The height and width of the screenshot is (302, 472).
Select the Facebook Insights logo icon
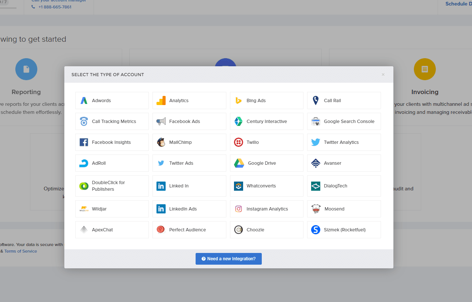[84, 142]
